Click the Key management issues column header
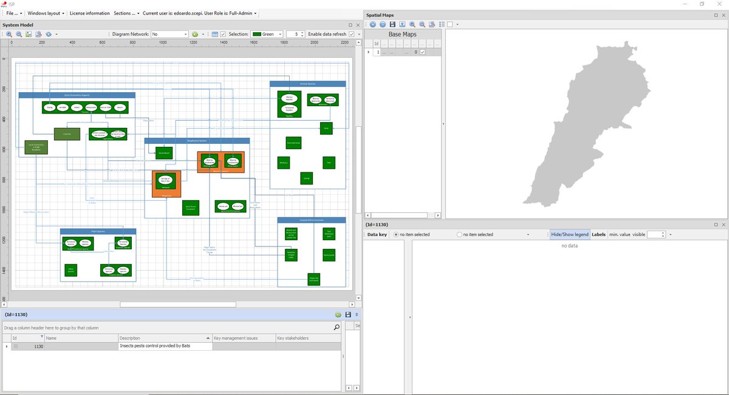 click(243, 338)
